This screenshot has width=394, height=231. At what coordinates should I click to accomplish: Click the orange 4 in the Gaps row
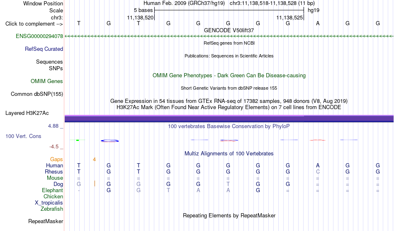click(94, 160)
